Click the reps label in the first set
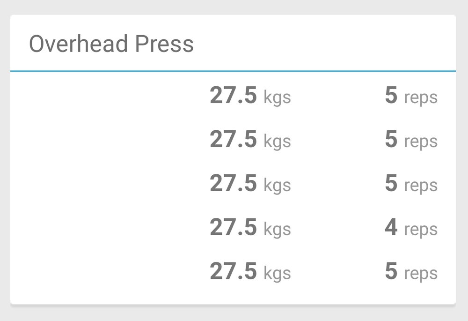This screenshot has height=321, width=468. [421, 98]
